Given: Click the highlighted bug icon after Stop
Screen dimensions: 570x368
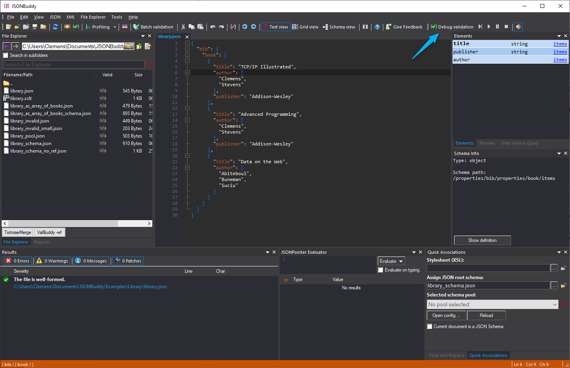Looking at the screenshot, I should pos(518,27).
